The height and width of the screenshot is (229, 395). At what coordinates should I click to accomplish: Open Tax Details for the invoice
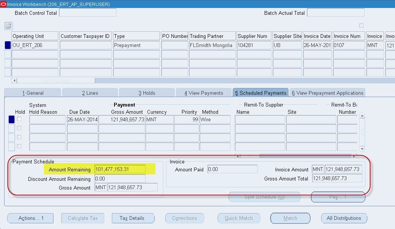click(x=133, y=218)
